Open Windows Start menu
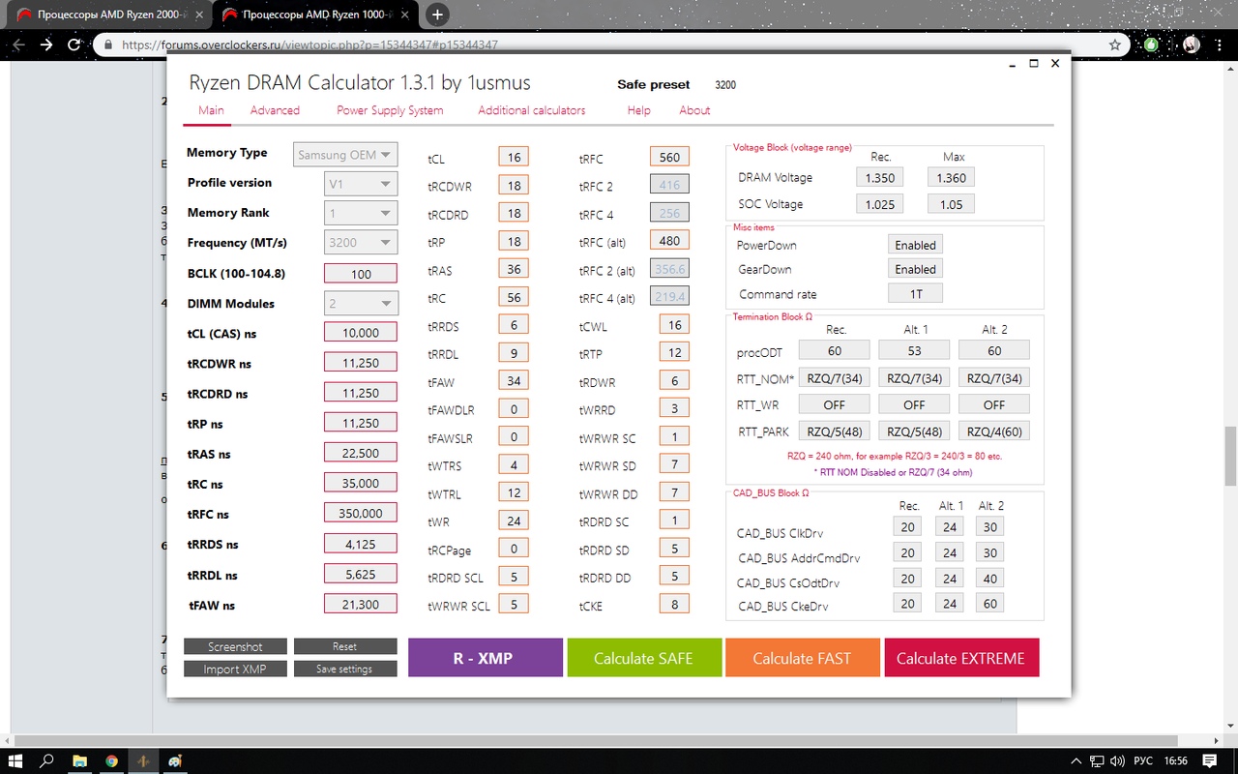1238x774 pixels. 15,760
